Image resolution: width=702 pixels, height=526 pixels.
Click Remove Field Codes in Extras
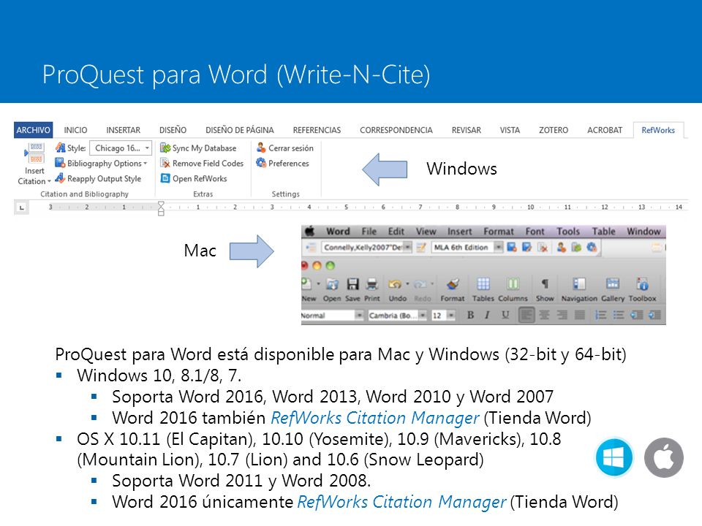click(202, 163)
